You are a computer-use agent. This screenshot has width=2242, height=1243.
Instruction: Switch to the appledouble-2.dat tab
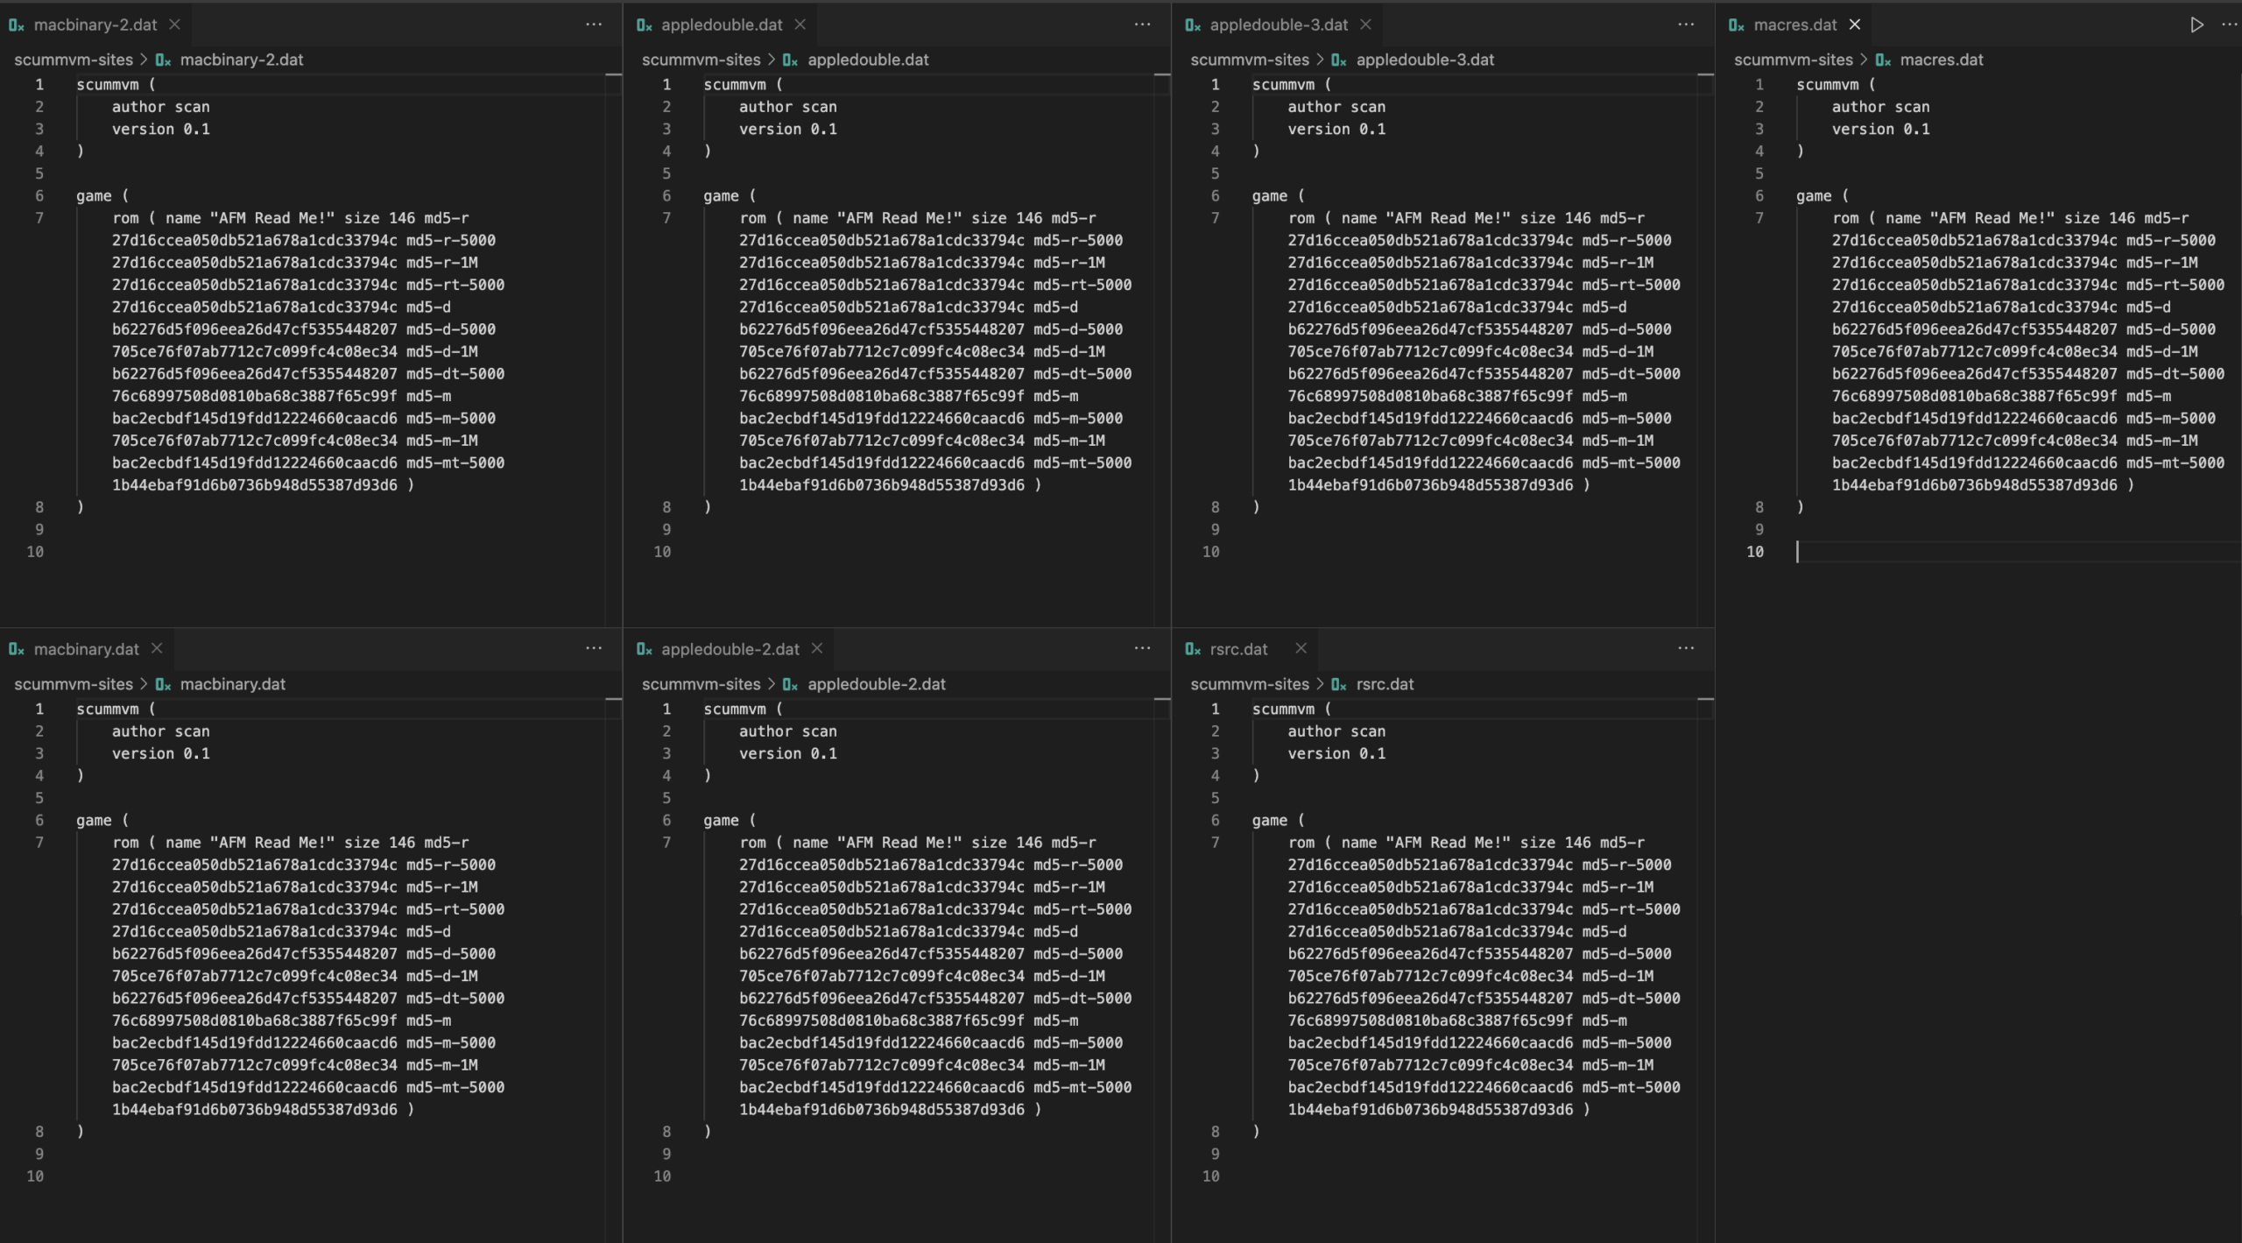(x=730, y=649)
